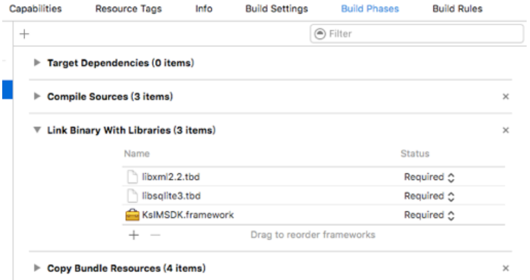The width and height of the screenshot is (530, 280).
Task: Click the Filter search field
Action: (418, 34)
